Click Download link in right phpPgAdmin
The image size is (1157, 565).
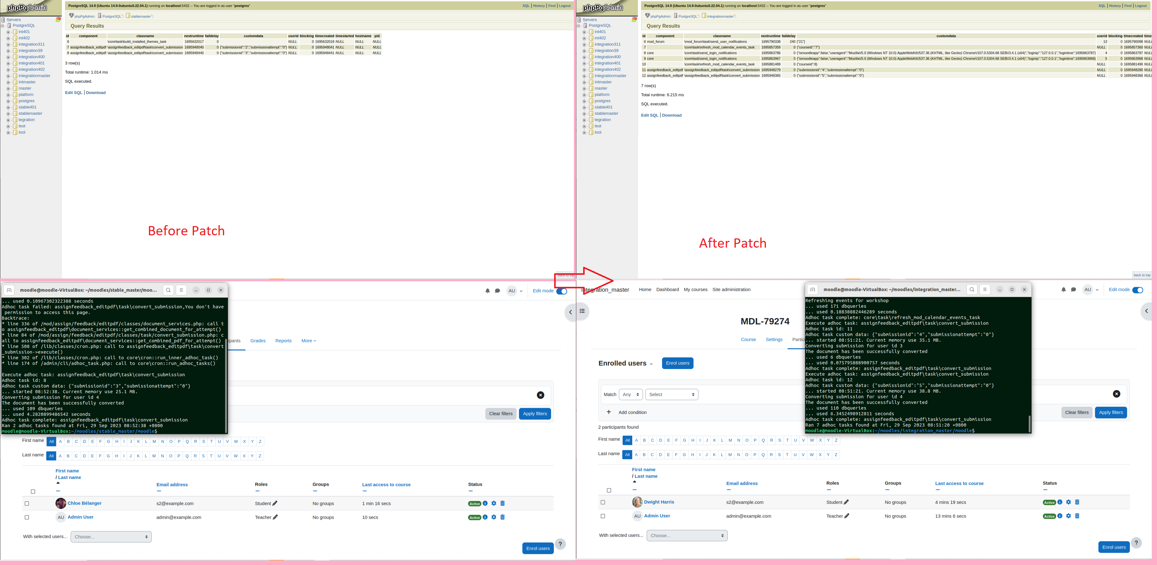click(x=672, y=115)
